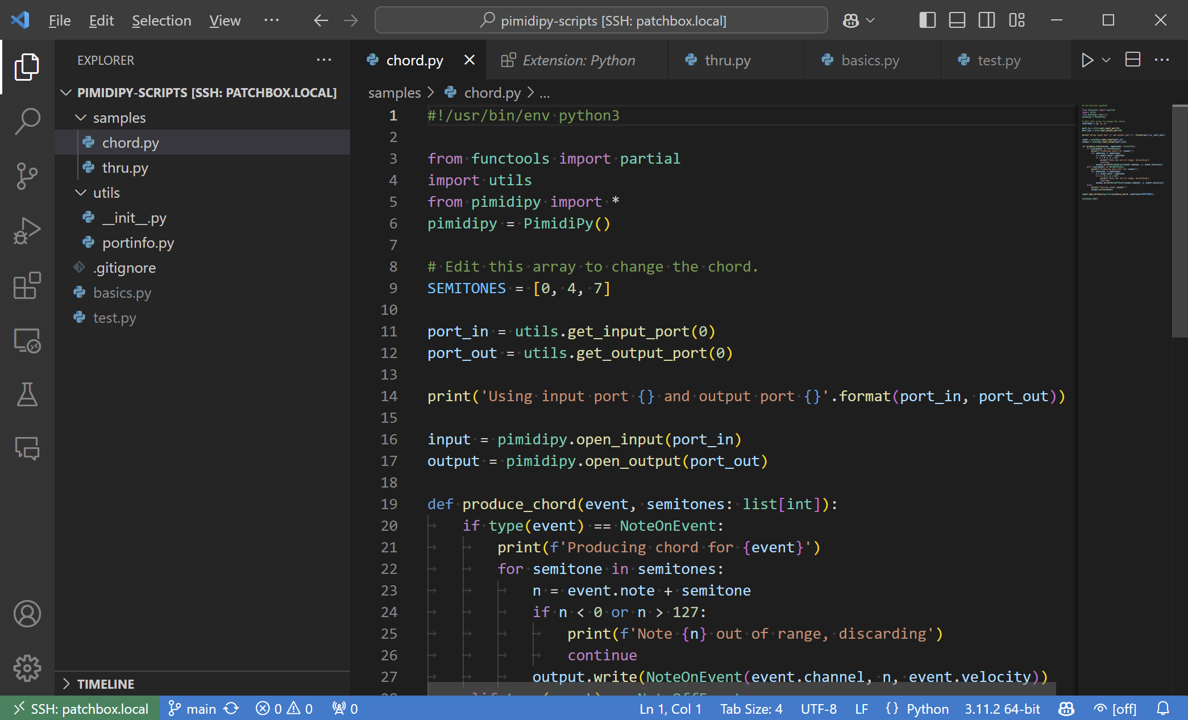
Task: Click Ln 1, Col 1 in status bar
Action: point(670,709)
